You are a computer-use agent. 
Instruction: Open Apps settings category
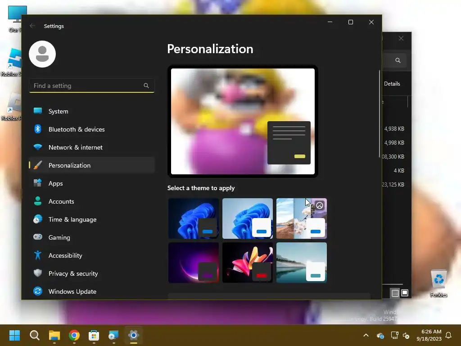pos(92,183)
